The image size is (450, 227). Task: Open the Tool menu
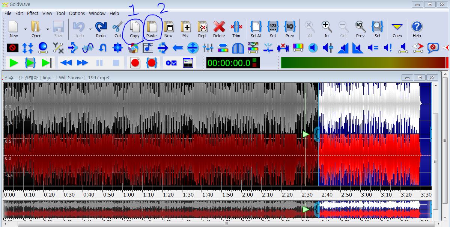point(60,13)
